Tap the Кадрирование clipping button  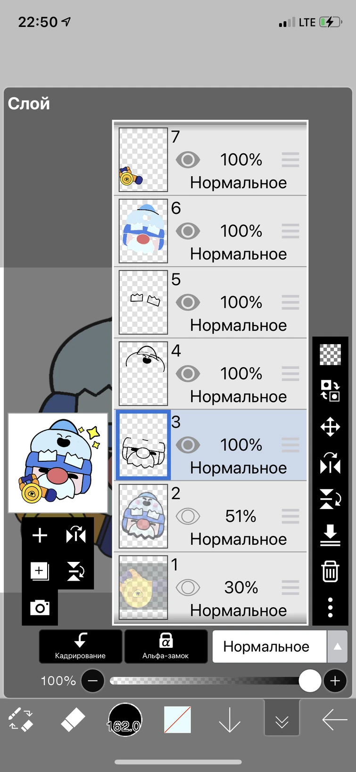coord(81,646)
